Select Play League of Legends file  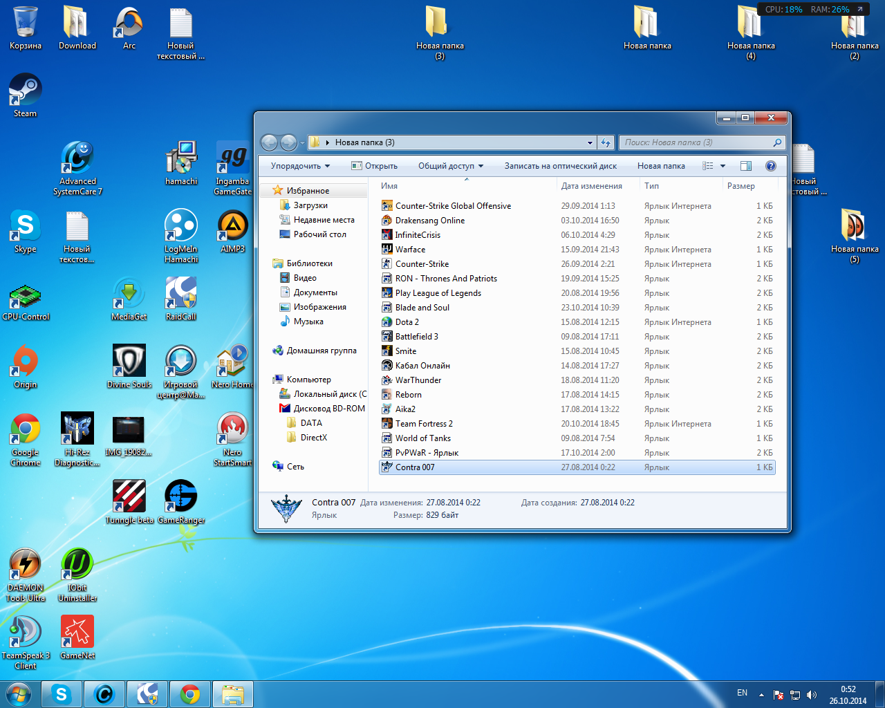point(577,293)
